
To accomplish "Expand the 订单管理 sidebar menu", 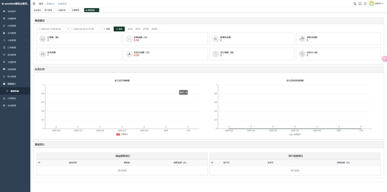I will point(15,47).
